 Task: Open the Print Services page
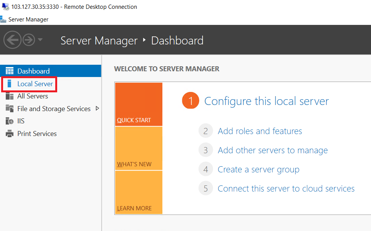[37, 134]
